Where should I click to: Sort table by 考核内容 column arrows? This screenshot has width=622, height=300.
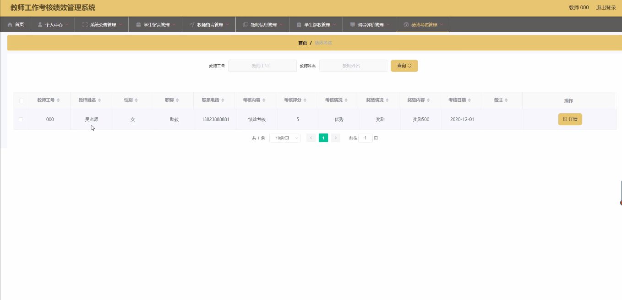coord(264,100)
